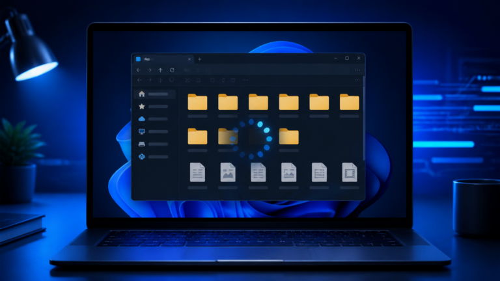Click the vertical scrollbar of the file window

point(364,118)
